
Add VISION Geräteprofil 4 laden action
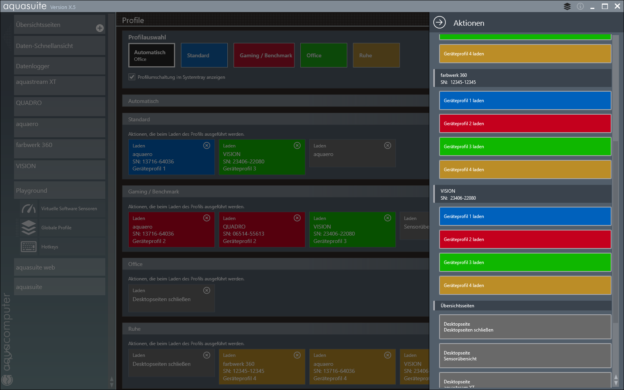pyautogui.click(x=525, y=285)
